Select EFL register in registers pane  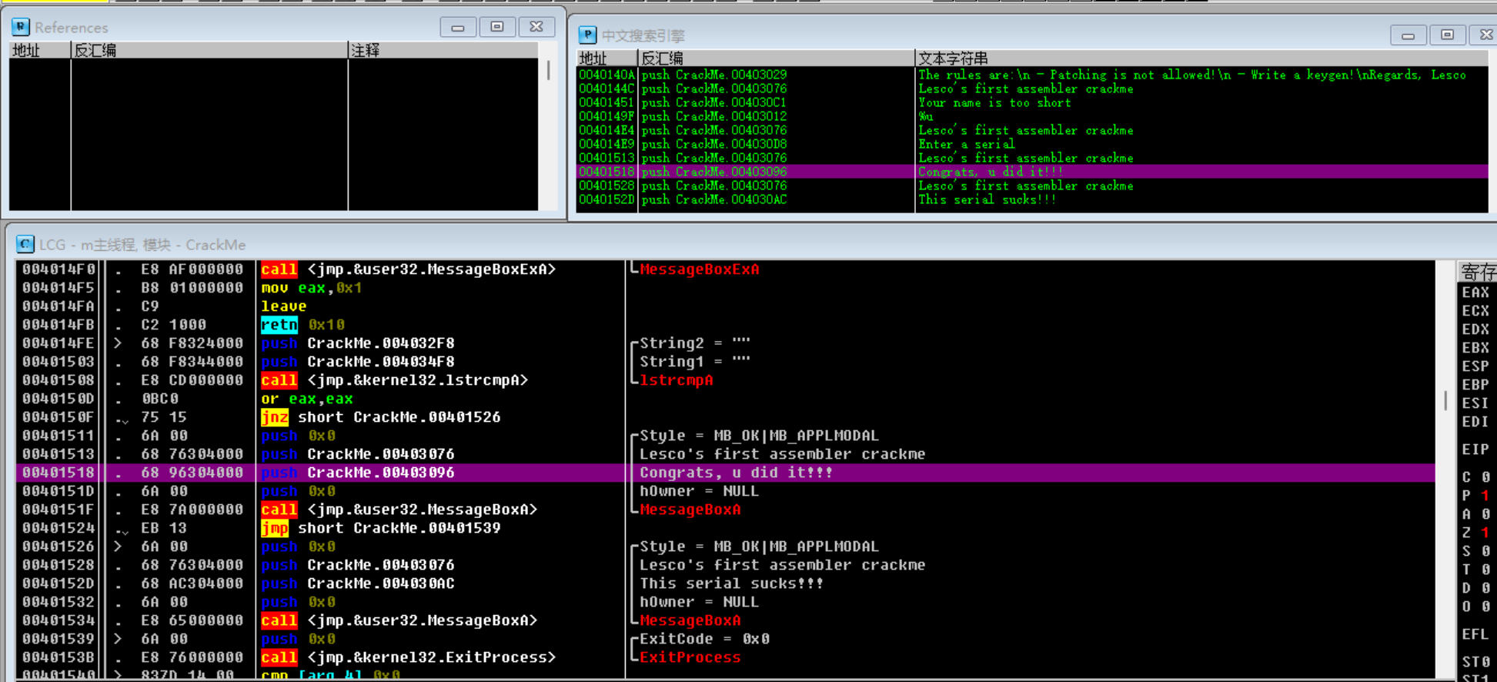[x=1475, y=634]
